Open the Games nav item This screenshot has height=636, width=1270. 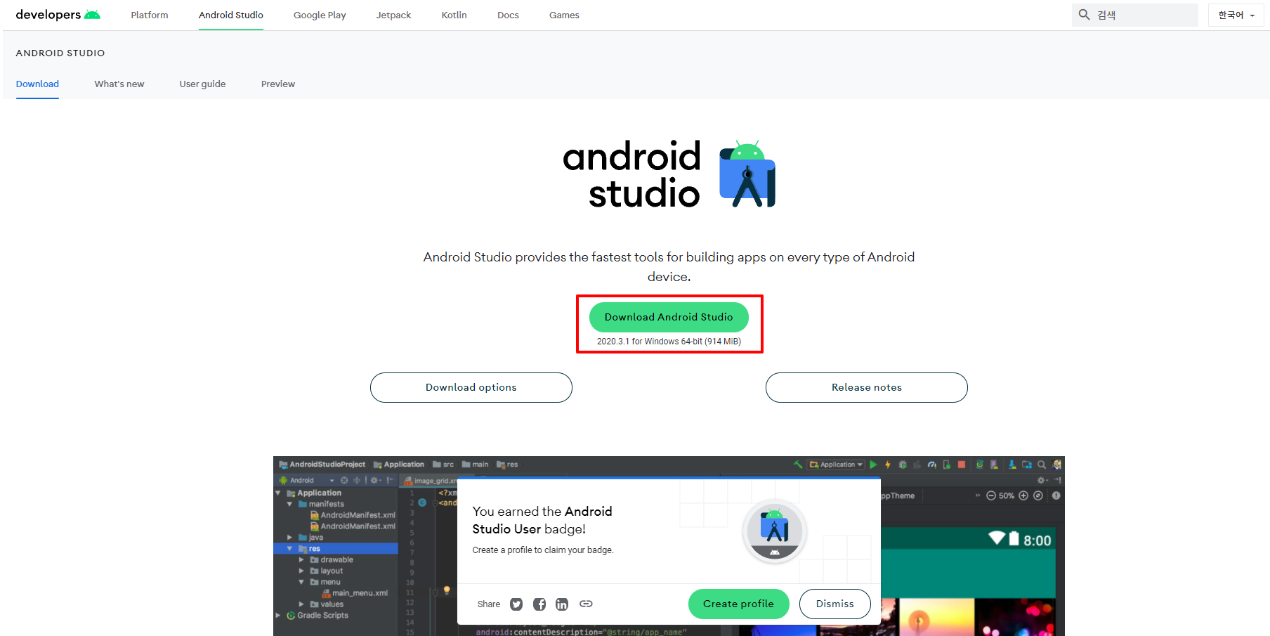coord(564,15)
